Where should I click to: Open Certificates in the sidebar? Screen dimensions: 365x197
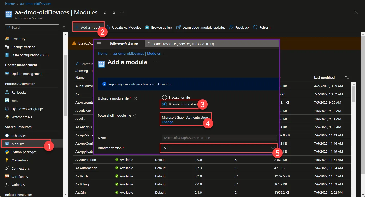pyautogui.click(x=19, y=177)
